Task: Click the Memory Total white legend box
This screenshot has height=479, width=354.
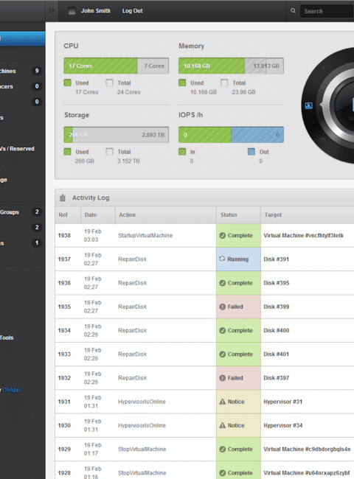Action: 224,83
